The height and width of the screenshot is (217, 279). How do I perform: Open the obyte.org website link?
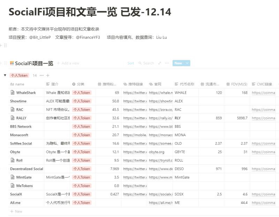(157, 152)
